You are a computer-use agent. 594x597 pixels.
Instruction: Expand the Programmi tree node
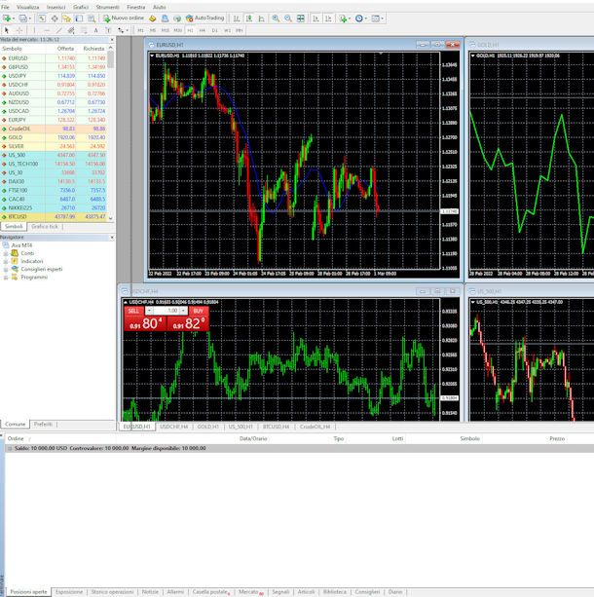(x=6, y=278)
